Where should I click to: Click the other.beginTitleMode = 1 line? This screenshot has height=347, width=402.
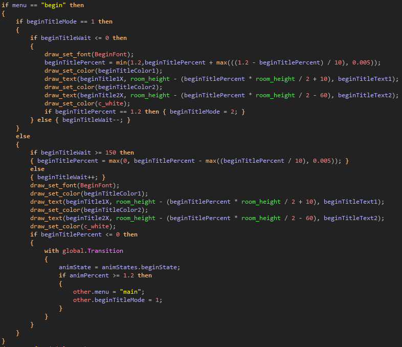point(117,300)
